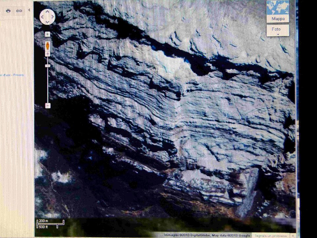The width and height of the screenshot is (317, 238).
Task: Open the Privacy link
Action: tap(18, 75)
